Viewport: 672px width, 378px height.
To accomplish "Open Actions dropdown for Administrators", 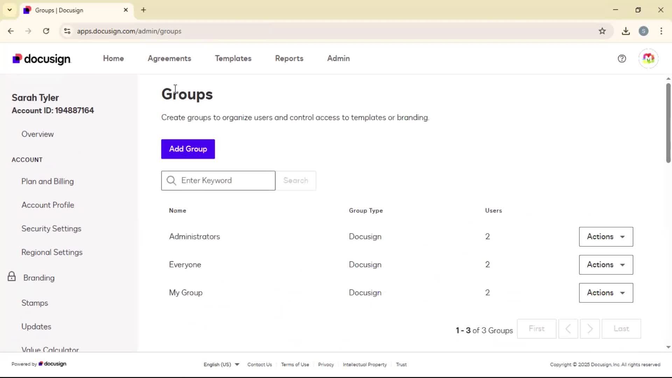I will click(606, 237).
